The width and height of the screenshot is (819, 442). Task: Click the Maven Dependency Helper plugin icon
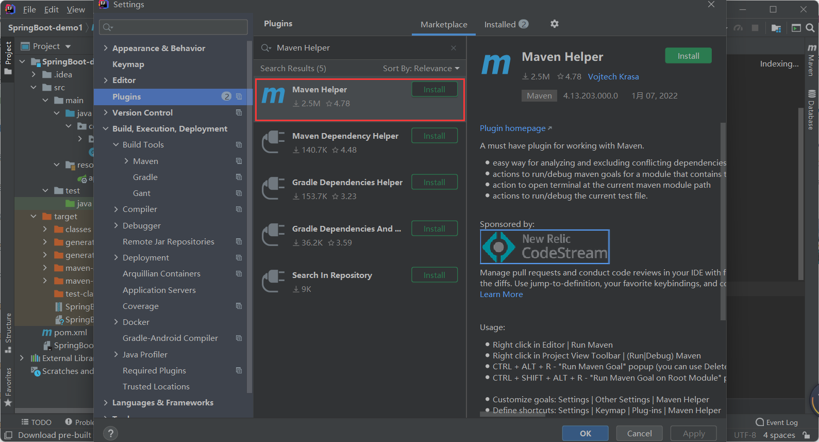coord(273,142)
